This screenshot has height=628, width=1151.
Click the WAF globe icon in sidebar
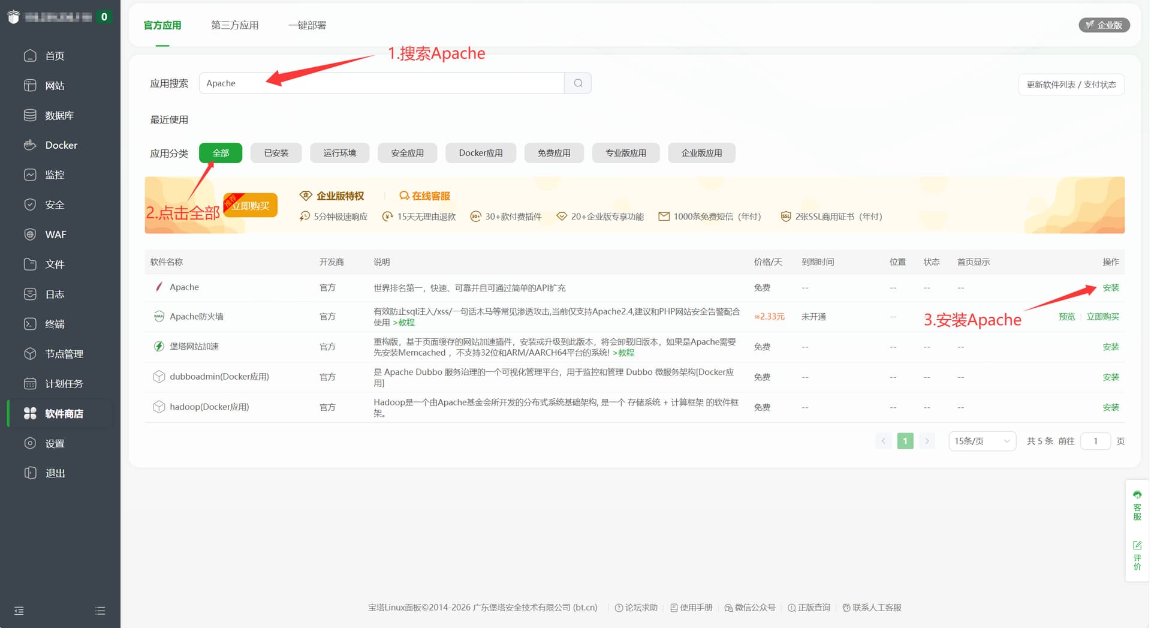(30, 235)
